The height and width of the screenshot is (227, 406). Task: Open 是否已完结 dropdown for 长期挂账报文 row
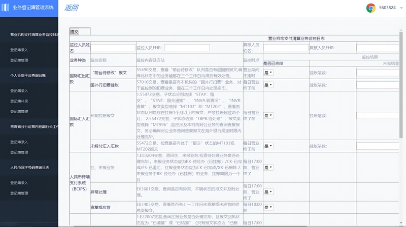tap(268, 116)
